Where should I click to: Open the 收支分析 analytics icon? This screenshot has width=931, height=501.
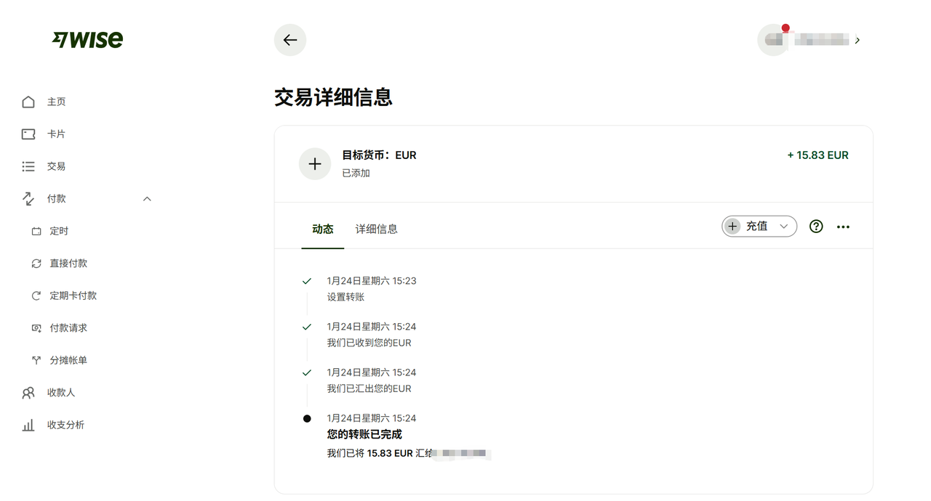tap(27, 425)
